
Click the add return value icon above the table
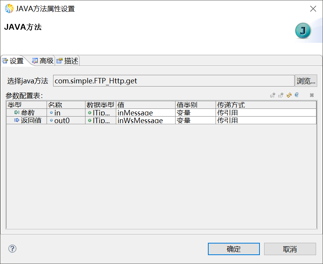[x=281, y=95]
